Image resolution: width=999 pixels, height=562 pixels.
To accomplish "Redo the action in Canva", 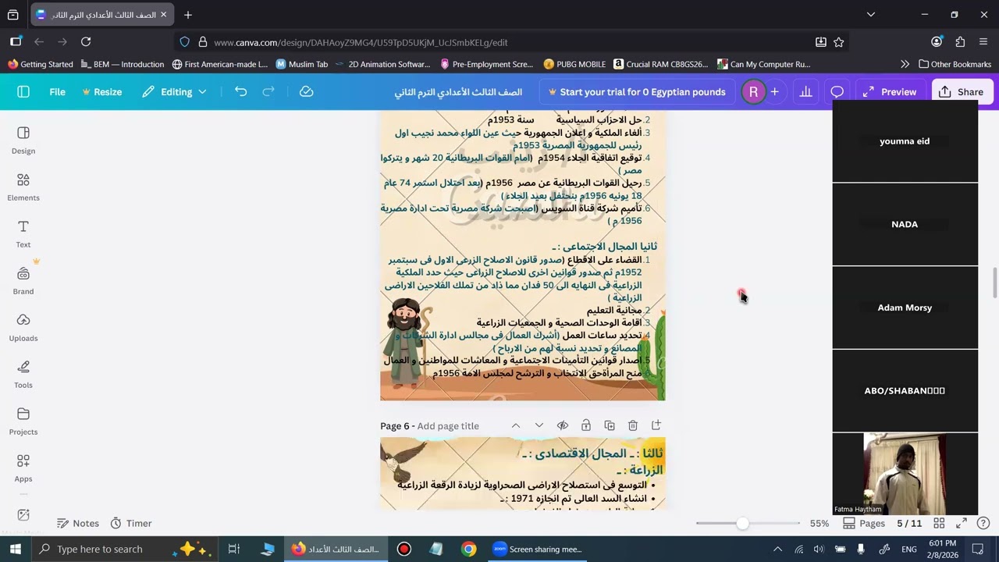I will pos(268,92).
